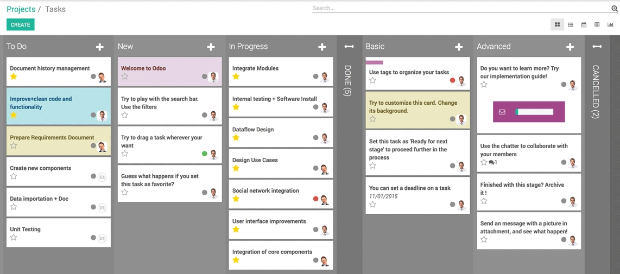Go to Projects breadcrumb

pyautogui.click(x=21, y=9)
